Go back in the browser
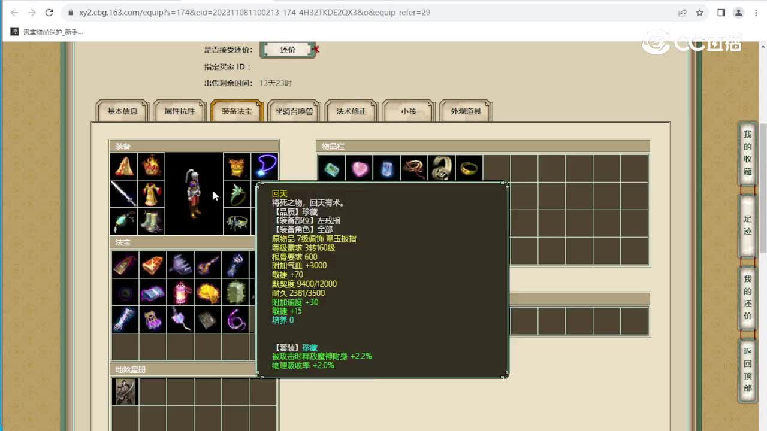Screen dimensions: 767x431 (14, 13)
